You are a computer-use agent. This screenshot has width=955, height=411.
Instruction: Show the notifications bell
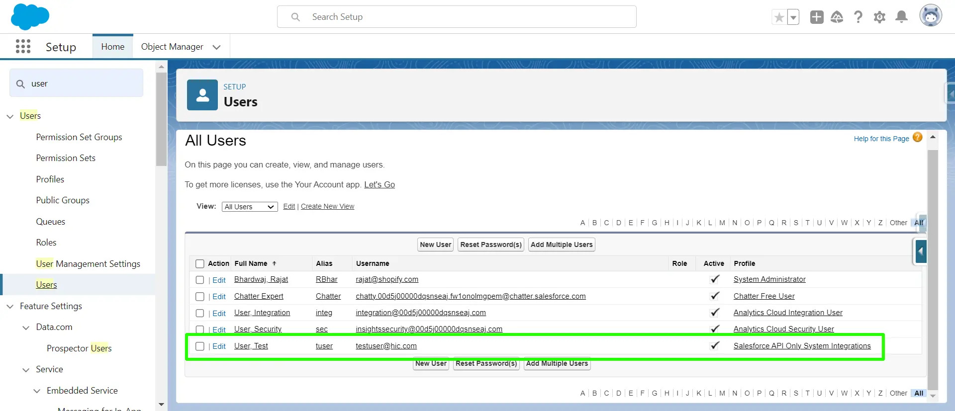(901, 17)
